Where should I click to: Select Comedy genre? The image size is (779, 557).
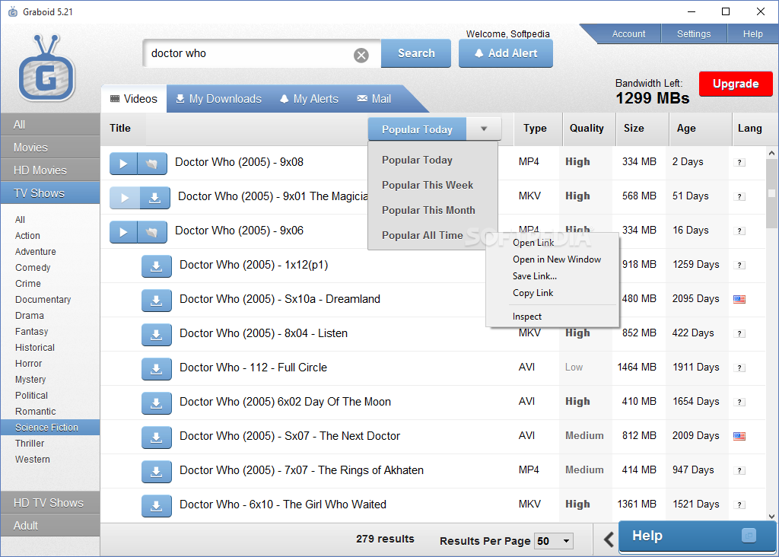[33, 268]
